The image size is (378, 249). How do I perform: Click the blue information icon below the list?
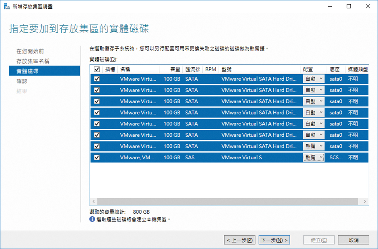tap(92, 219)
